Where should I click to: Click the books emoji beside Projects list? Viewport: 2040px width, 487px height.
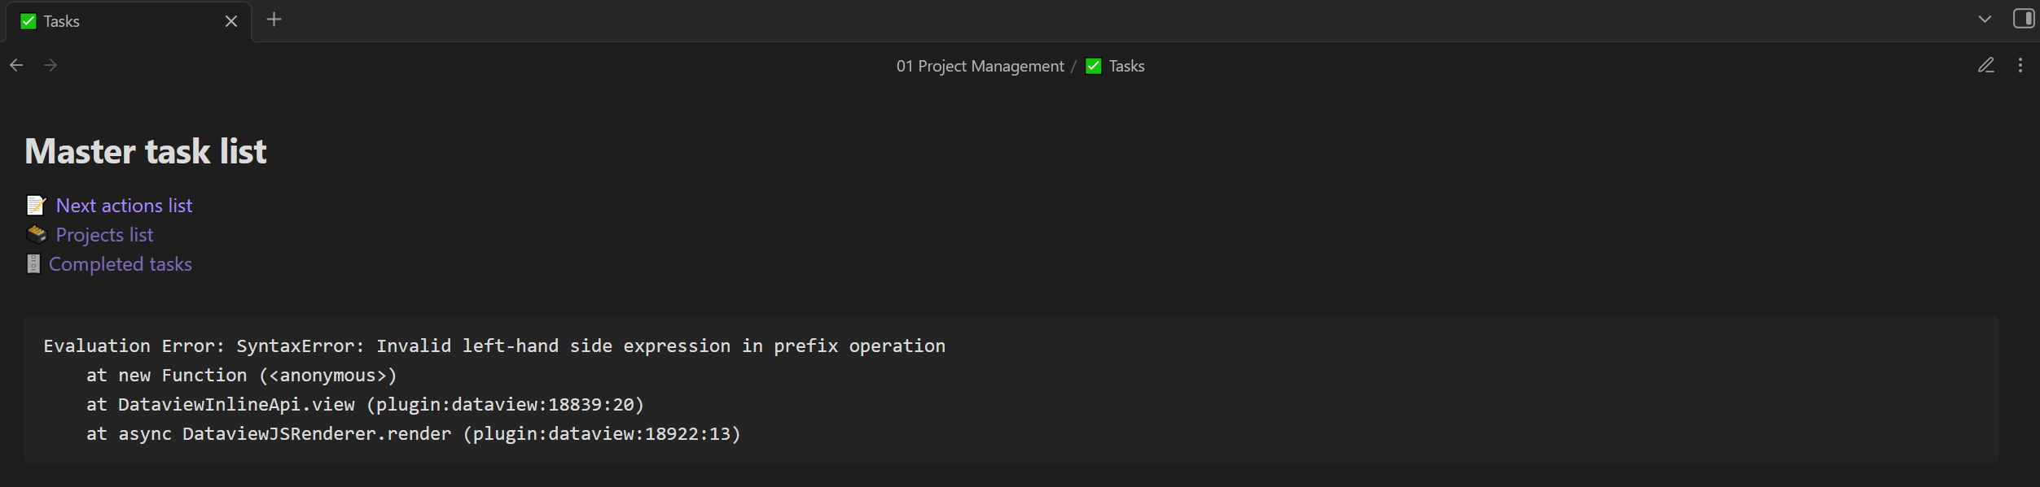pos(37,234)
